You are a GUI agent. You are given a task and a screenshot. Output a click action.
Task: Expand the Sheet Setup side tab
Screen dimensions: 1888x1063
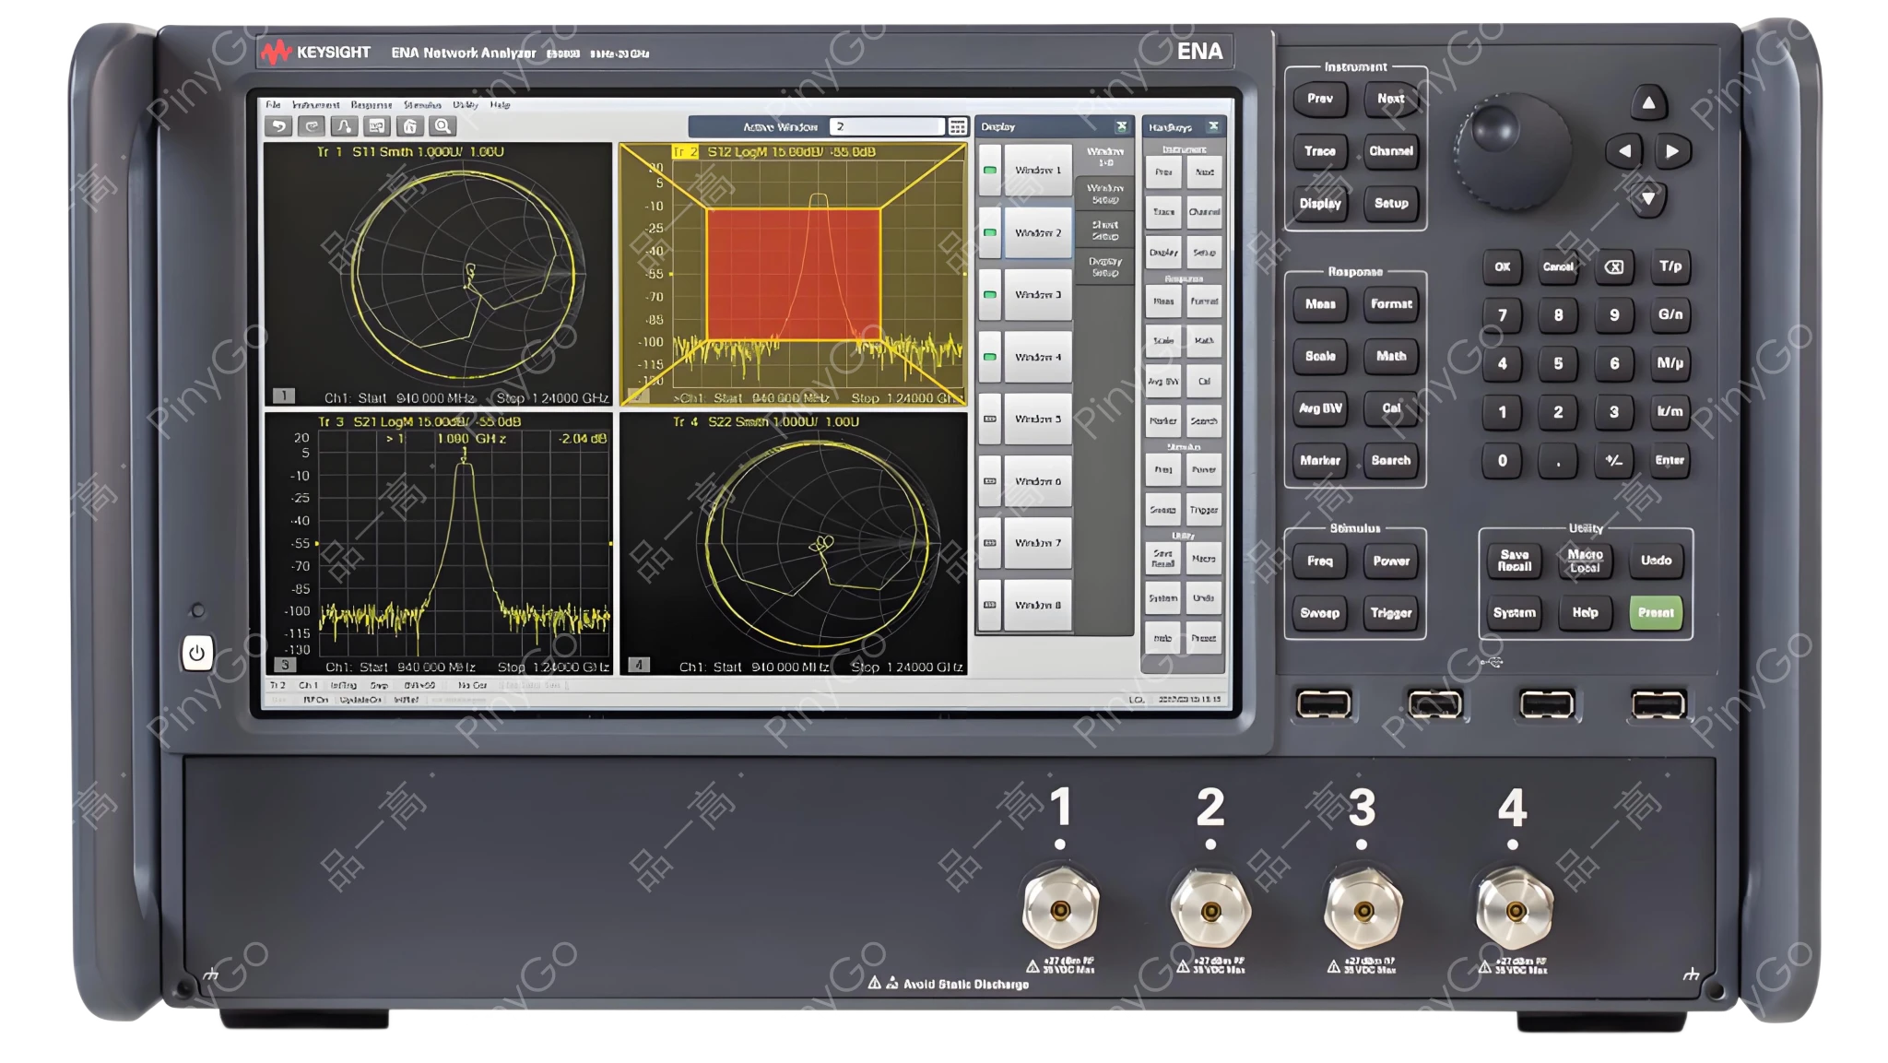tap(1105, 230)
